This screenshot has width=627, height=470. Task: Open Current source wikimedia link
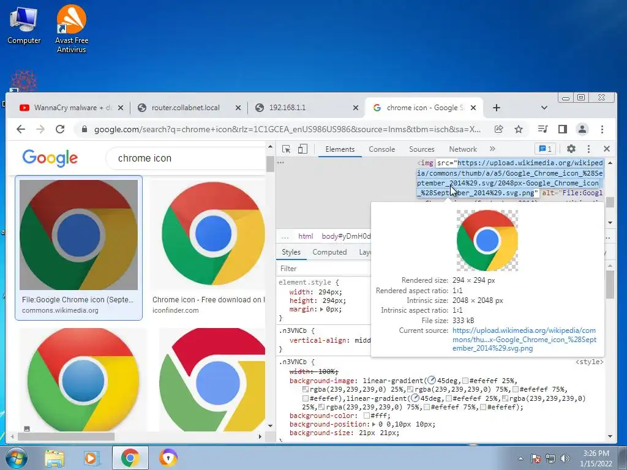click(524, 339)
